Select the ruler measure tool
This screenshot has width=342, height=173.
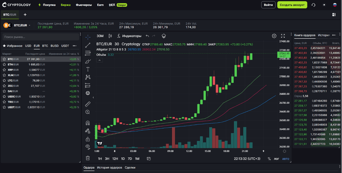(x=88, y=104)
